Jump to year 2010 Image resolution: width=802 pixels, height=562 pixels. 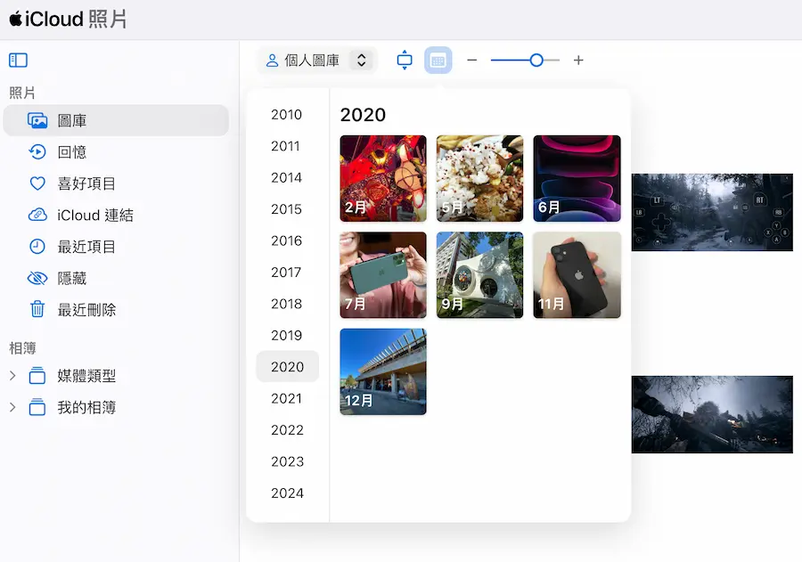287,115
